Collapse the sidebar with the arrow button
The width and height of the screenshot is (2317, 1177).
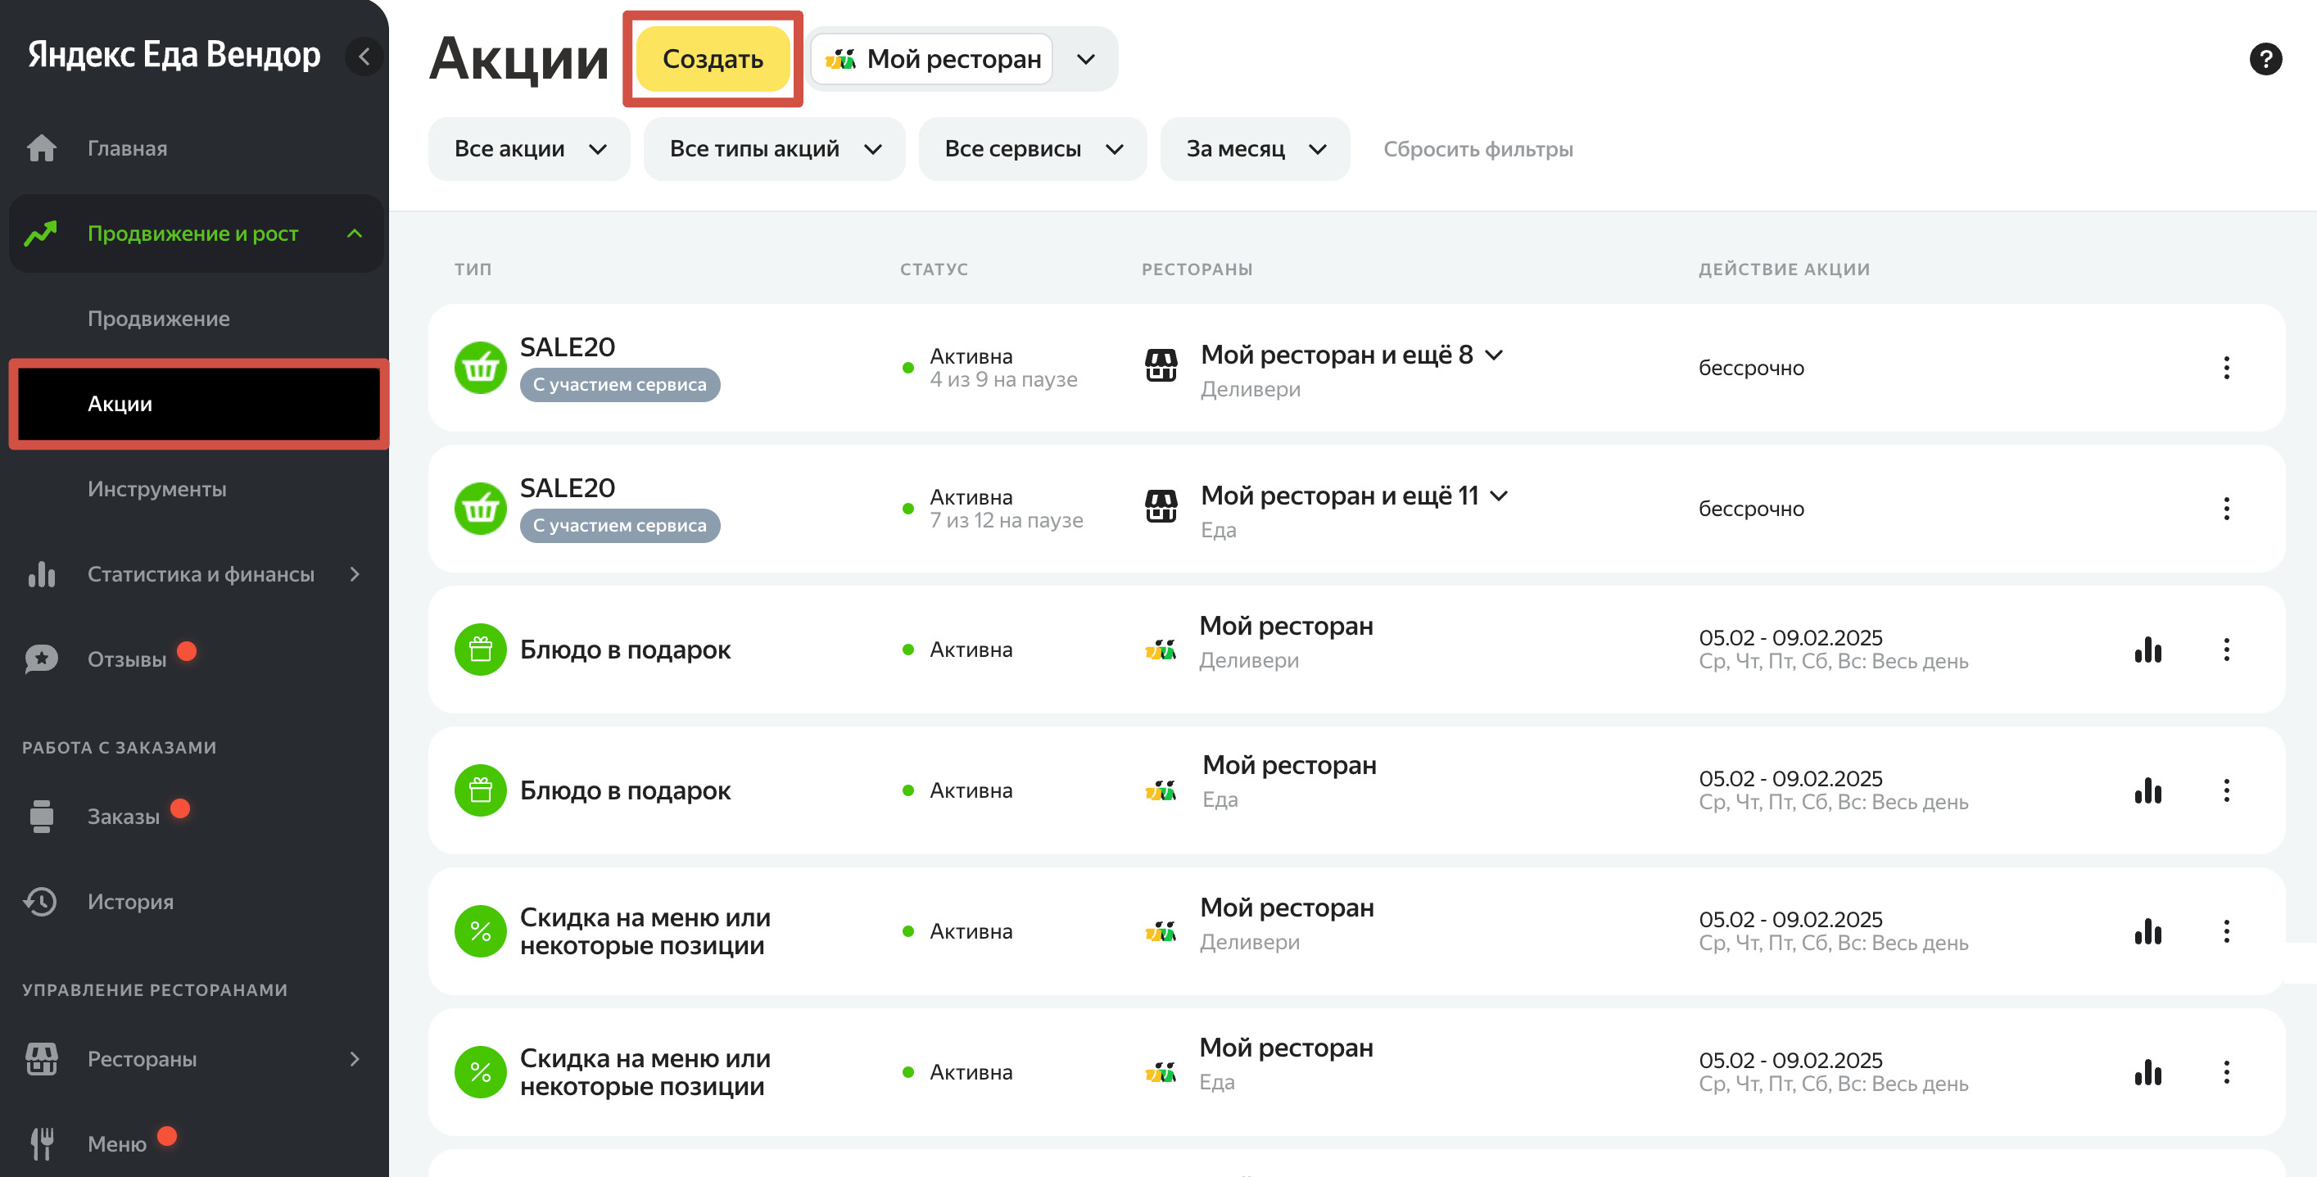click(x=364, y=57)
